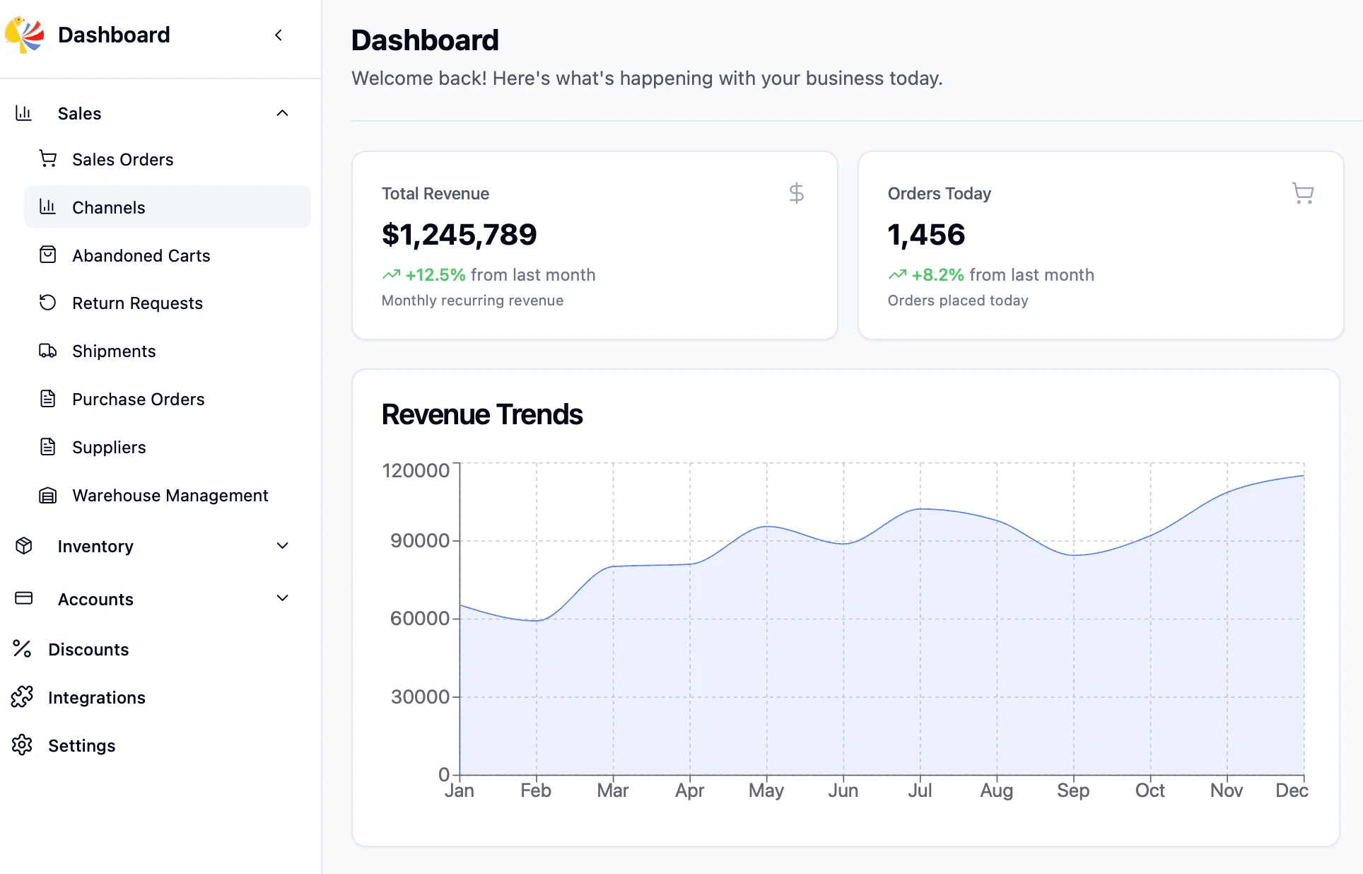This screenshot has height=874, width=1363.
Task: Click the Integrations puzzle piece icon
Action: pyautogui.click(x=22, y=697)
